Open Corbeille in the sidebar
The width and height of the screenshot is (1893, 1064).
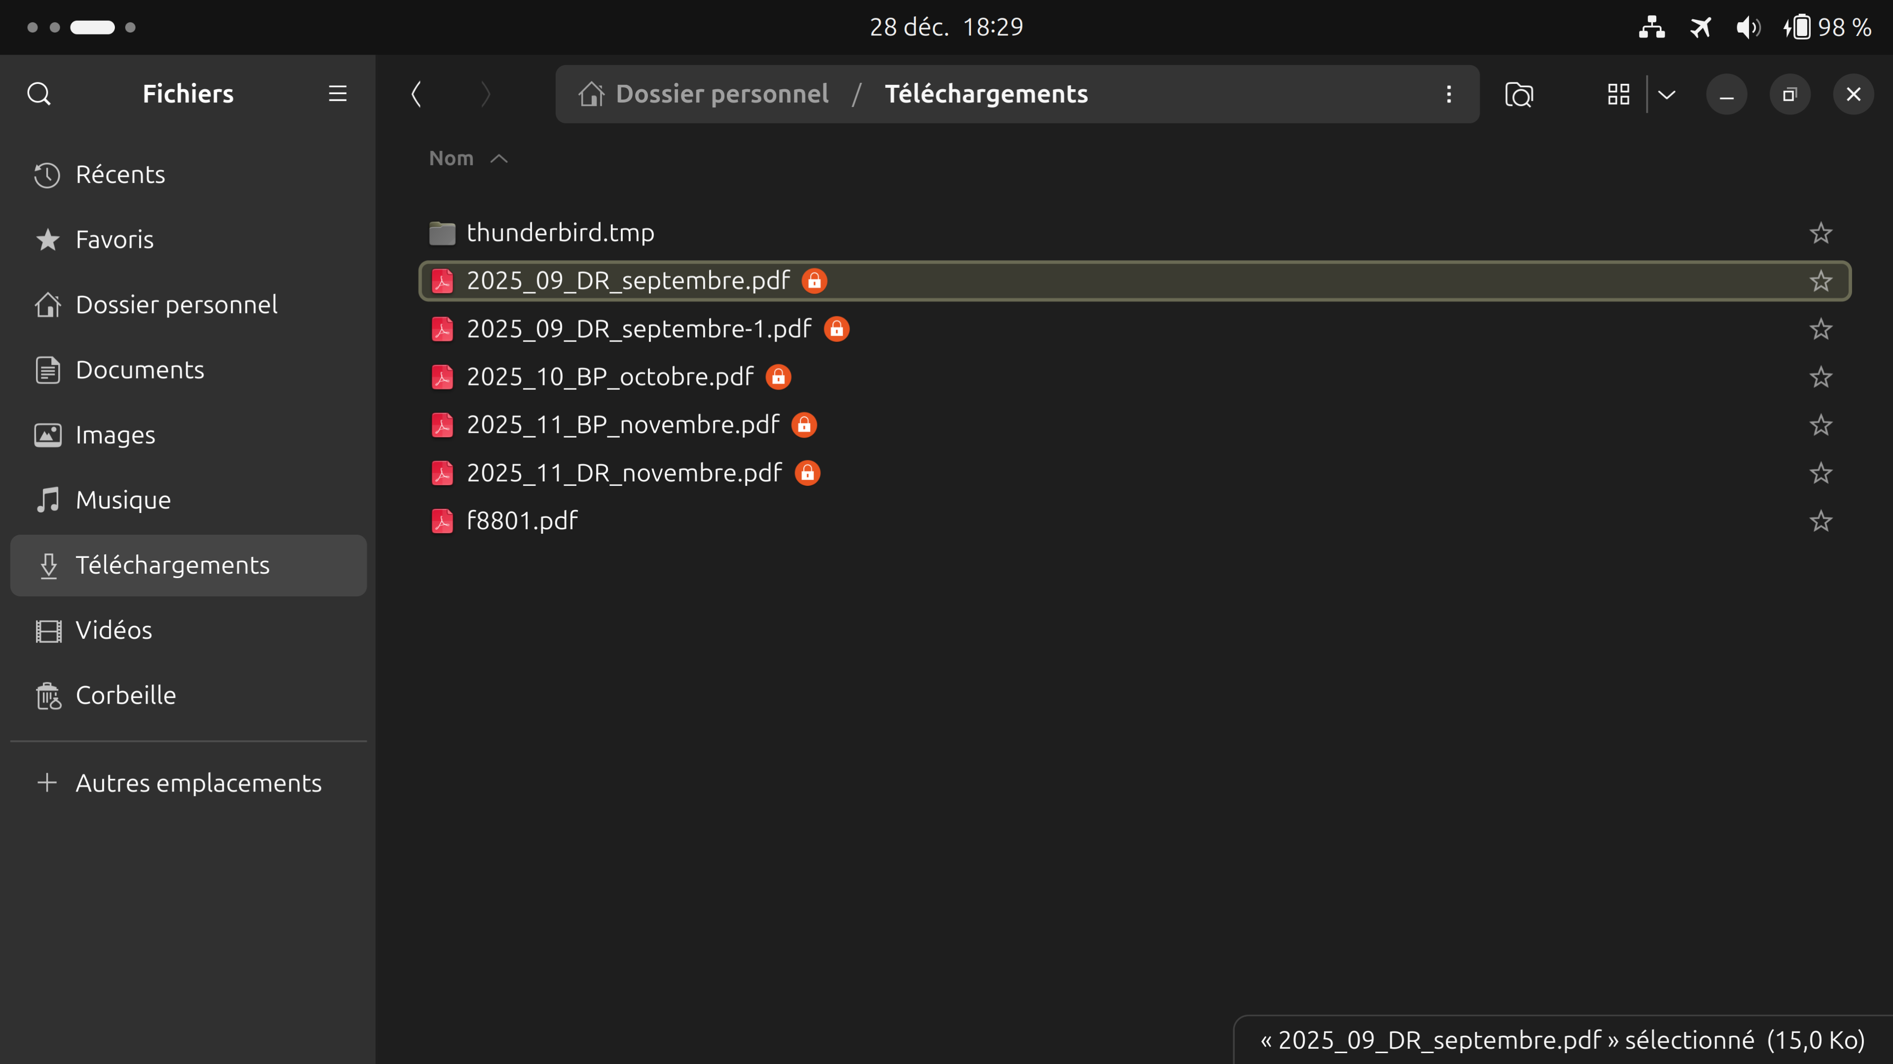coord(126,695)
